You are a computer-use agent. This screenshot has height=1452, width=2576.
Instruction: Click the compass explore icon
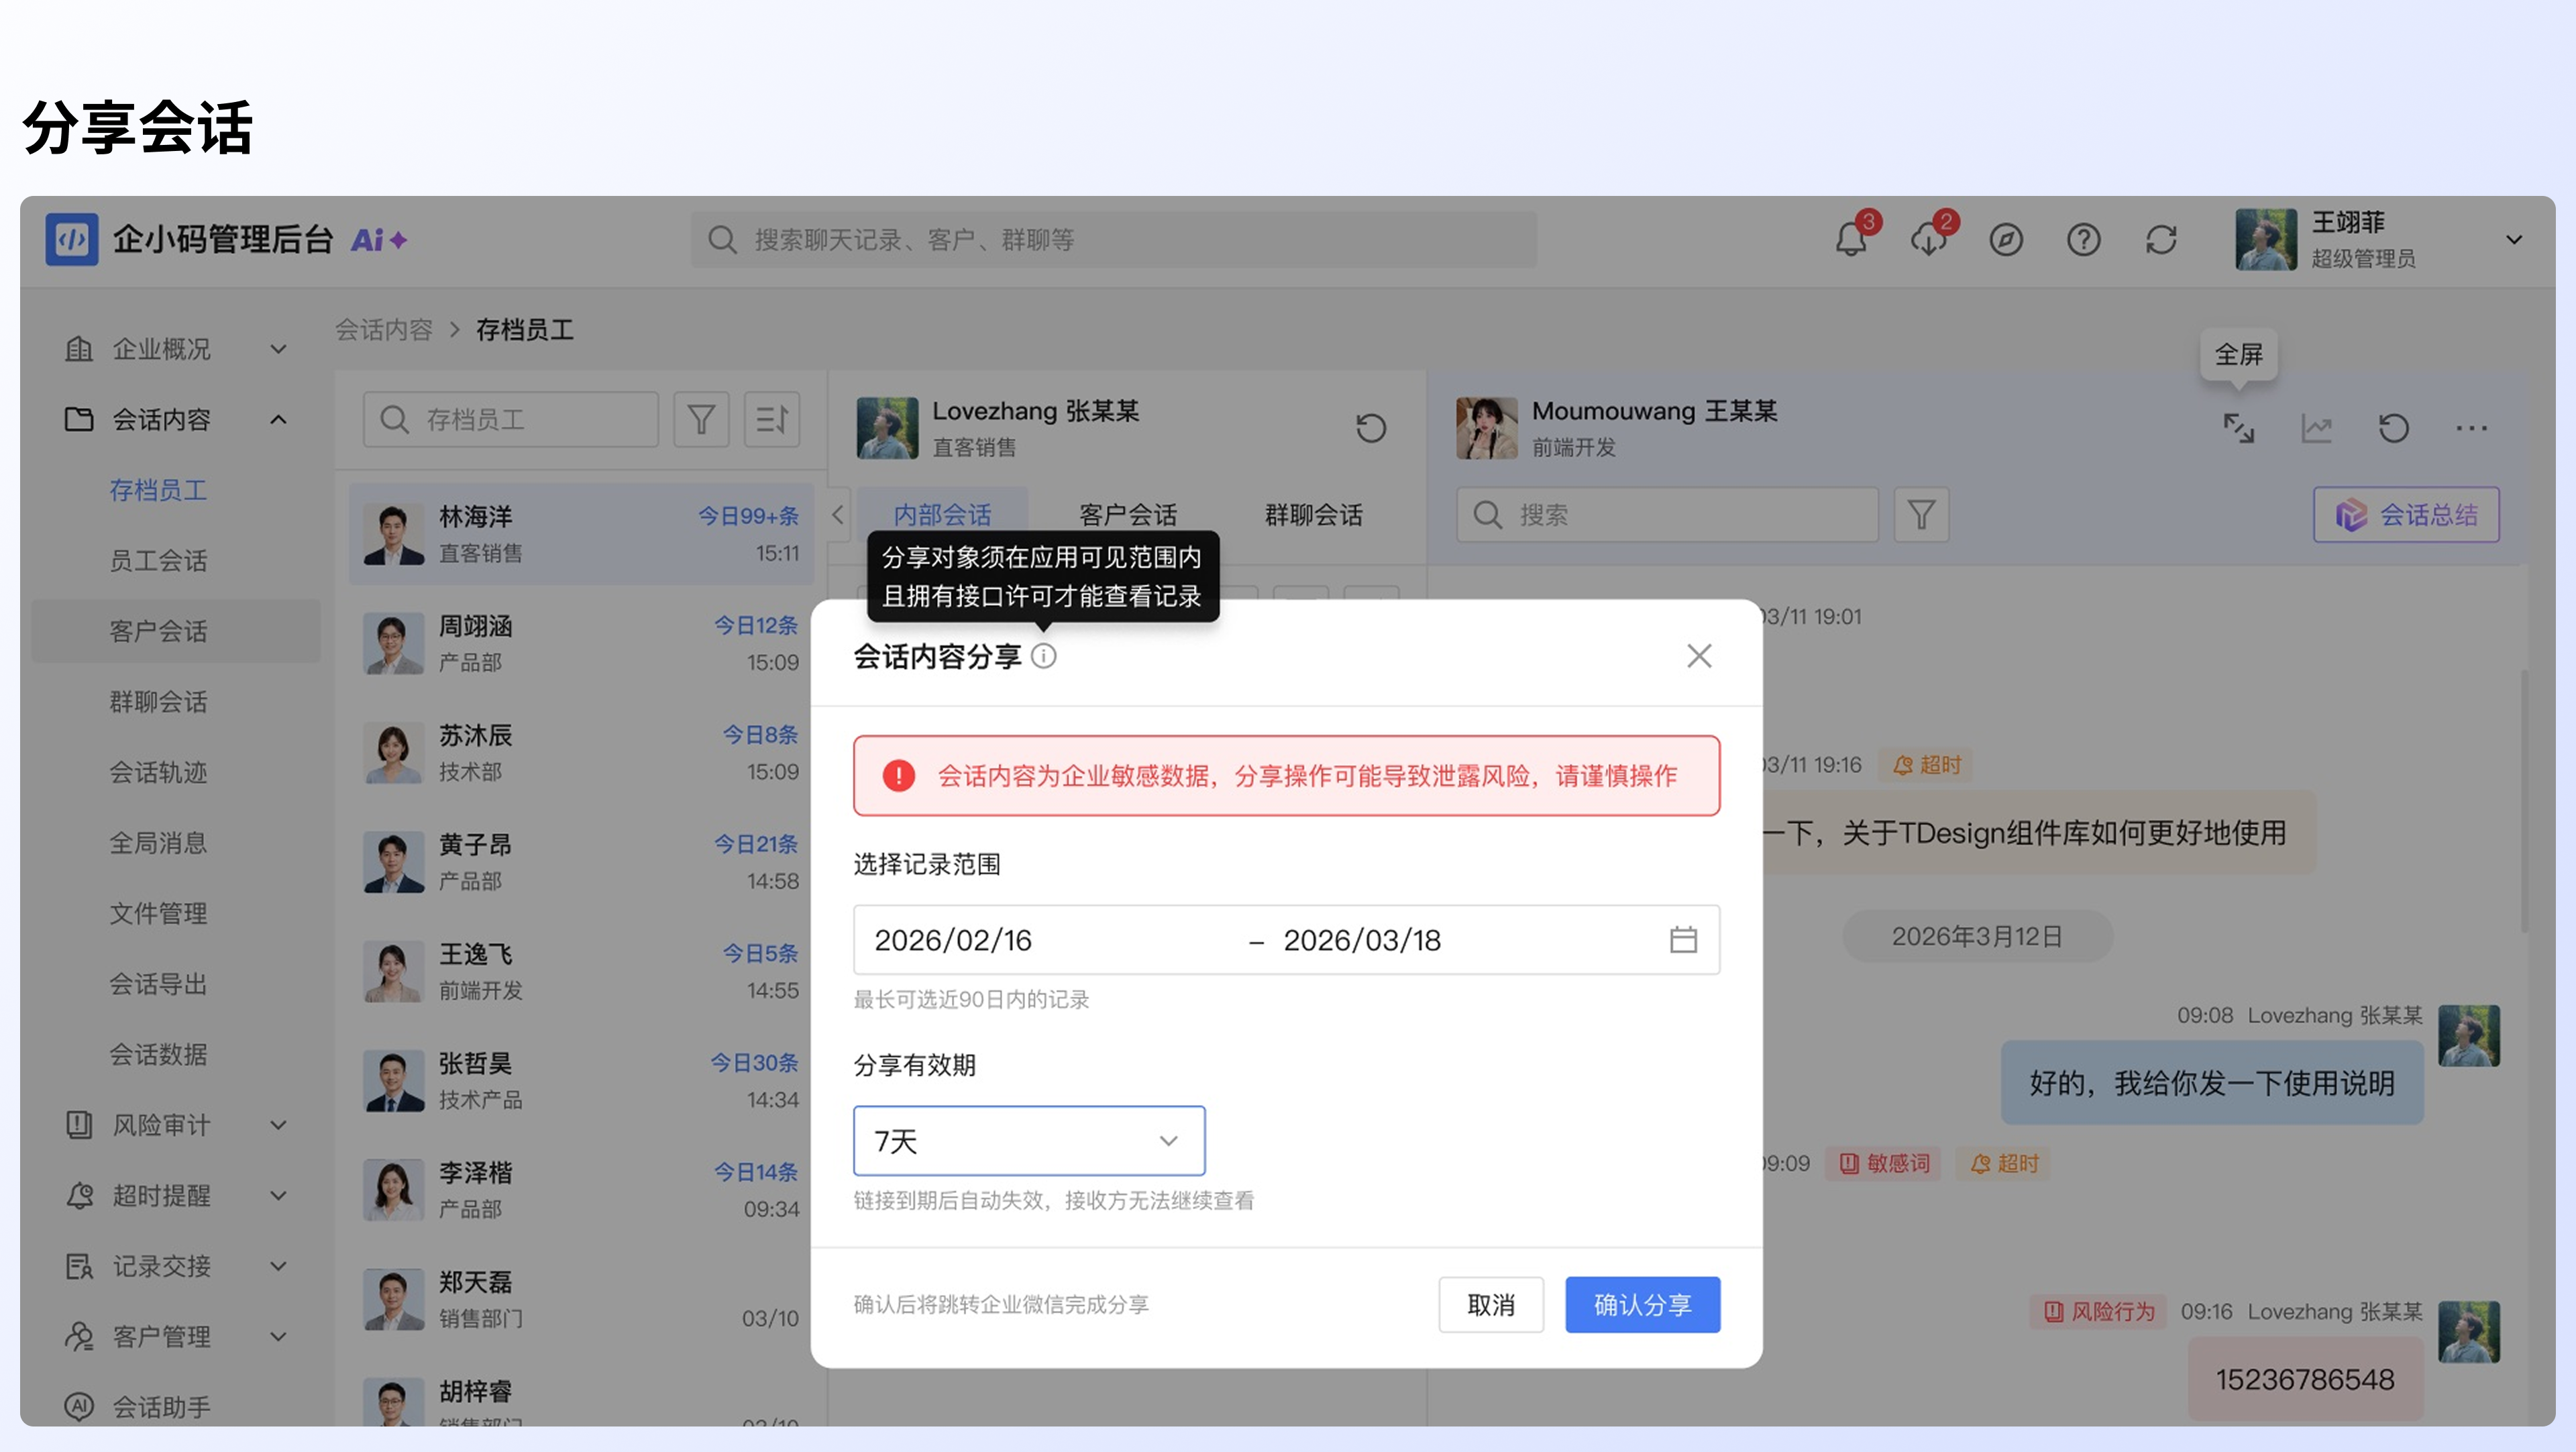pyautogui.click(x=2006, y=240)
